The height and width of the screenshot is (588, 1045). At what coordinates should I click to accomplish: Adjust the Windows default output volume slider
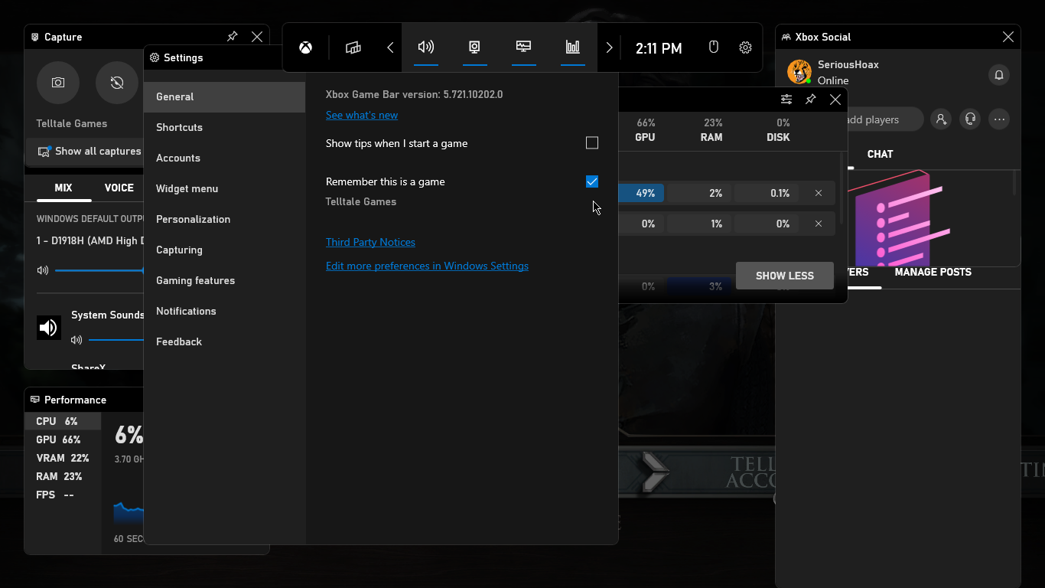click(x=99, y=270)
